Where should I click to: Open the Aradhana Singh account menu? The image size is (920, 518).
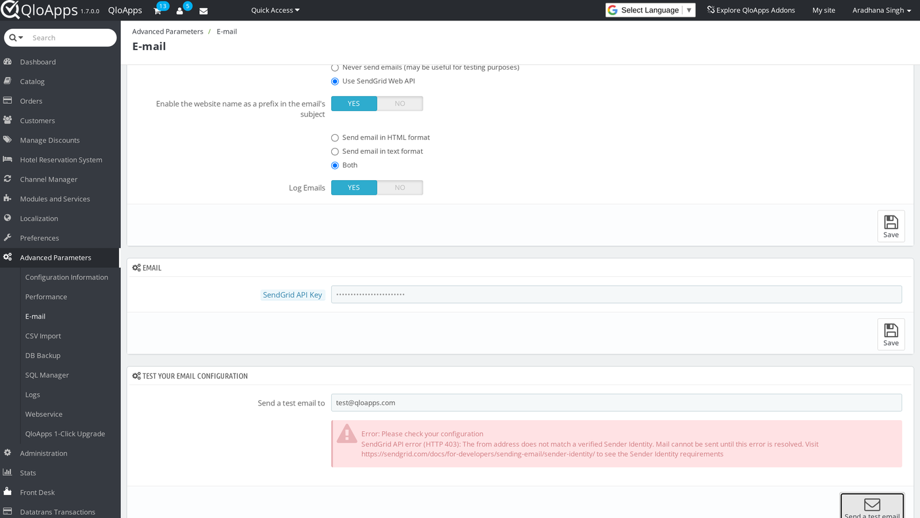click(882, 11)
